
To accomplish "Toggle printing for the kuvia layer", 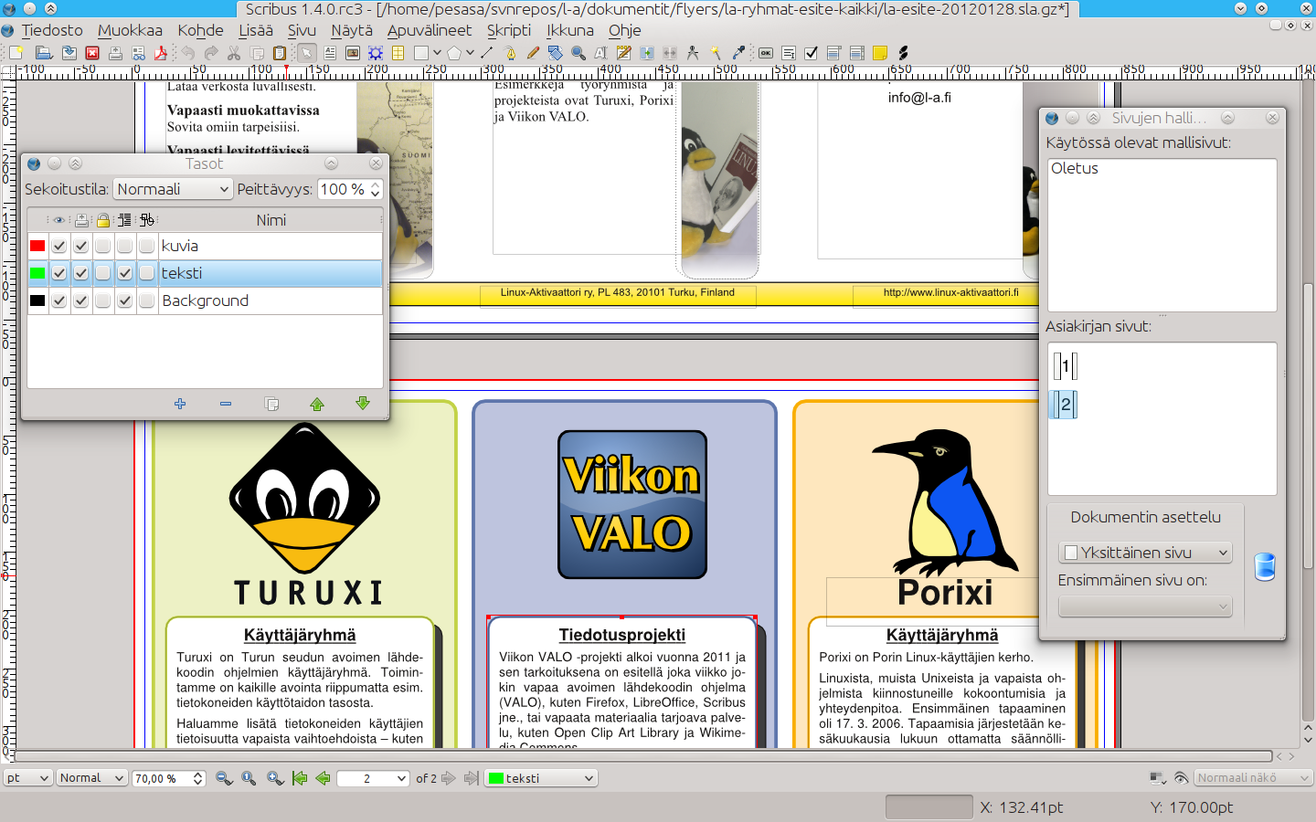I will [x=81, y=246].
